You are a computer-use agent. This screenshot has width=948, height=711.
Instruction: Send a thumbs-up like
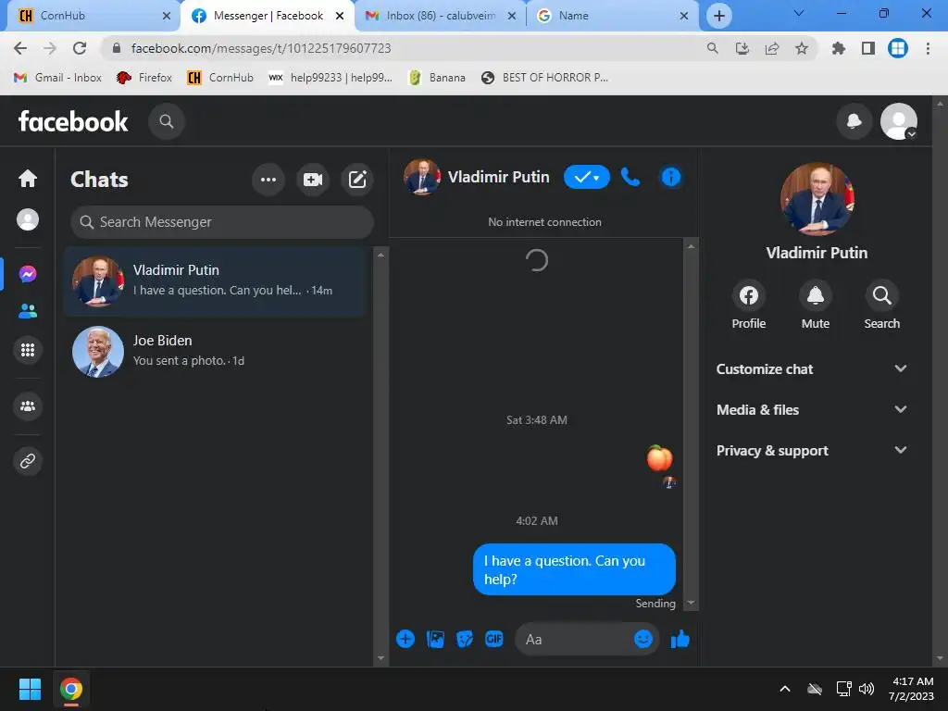pos(680,639)
